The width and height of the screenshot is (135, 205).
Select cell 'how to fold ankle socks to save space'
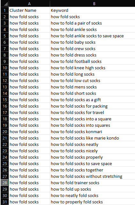[93, 36]
